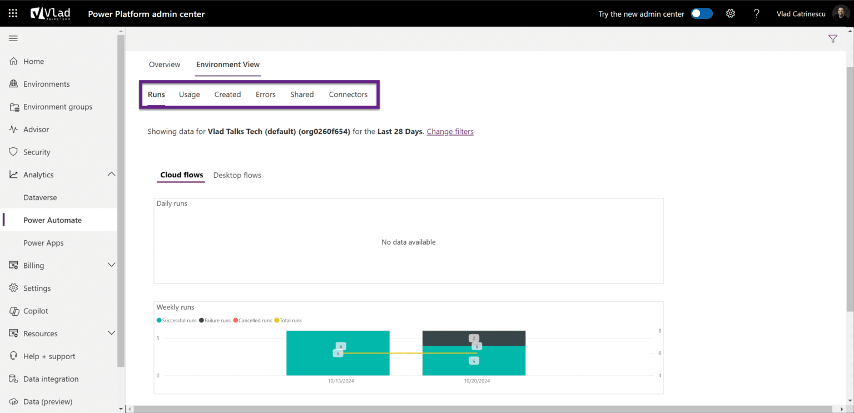Collapse the Analytics section
This screenshot has width=854, height=413.
pyautogui.click(x=111, y=173)
